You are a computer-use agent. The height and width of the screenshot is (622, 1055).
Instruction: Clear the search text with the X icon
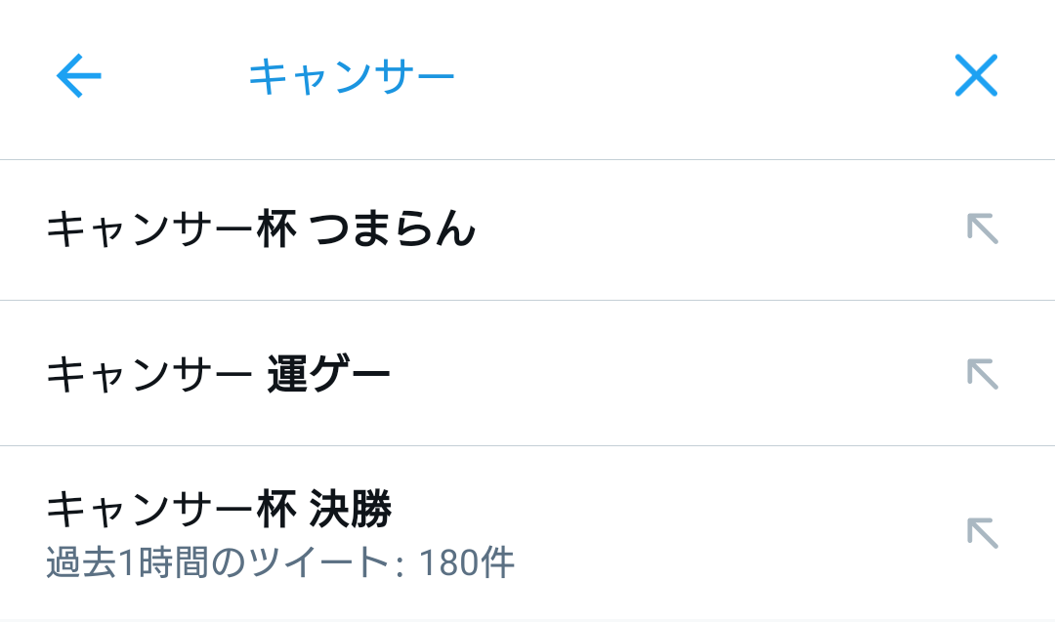[976, 75]
